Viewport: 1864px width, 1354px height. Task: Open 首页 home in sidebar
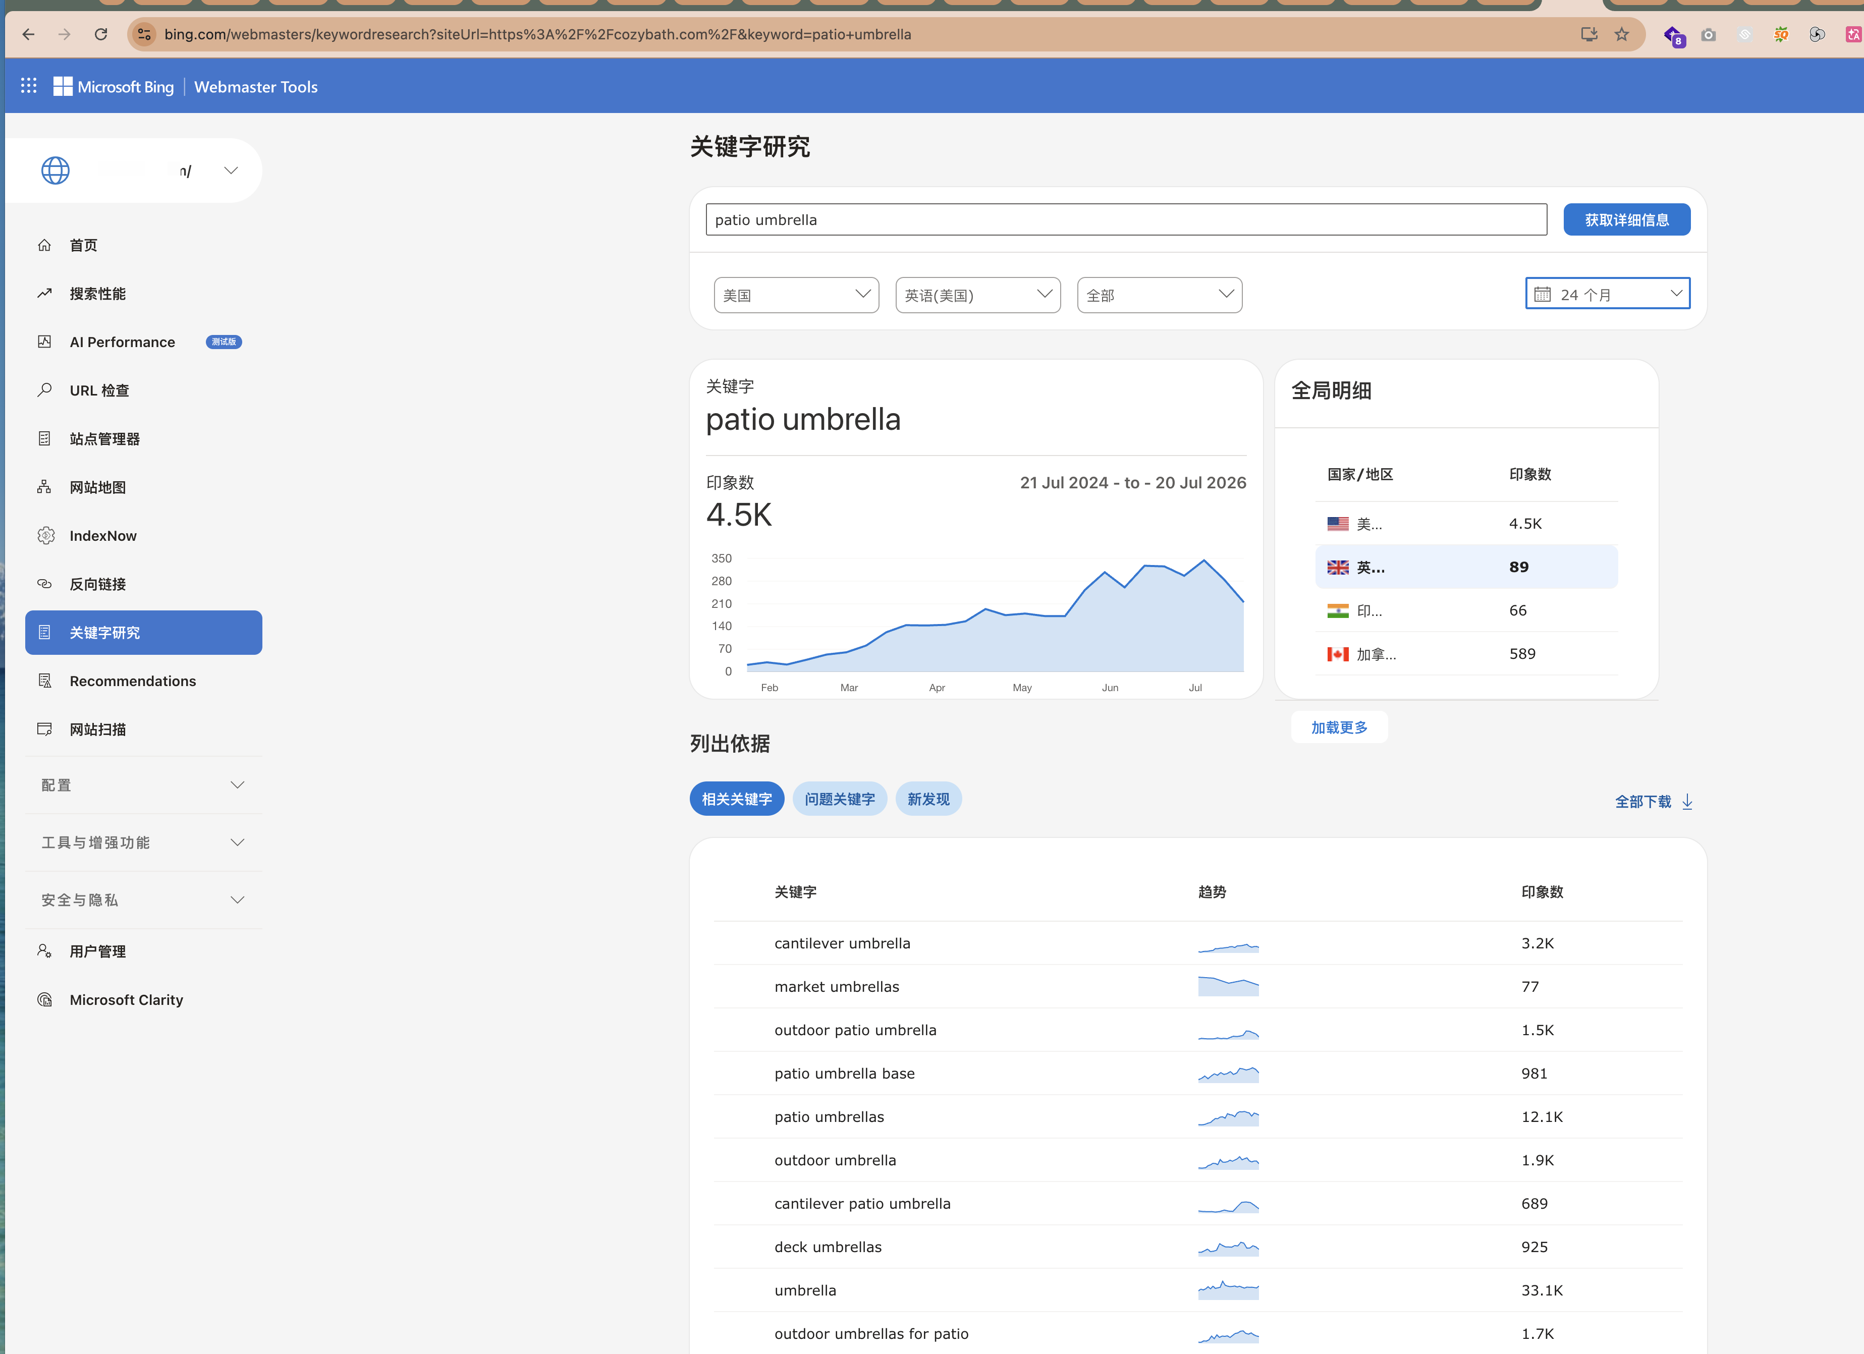click(144, 245)
